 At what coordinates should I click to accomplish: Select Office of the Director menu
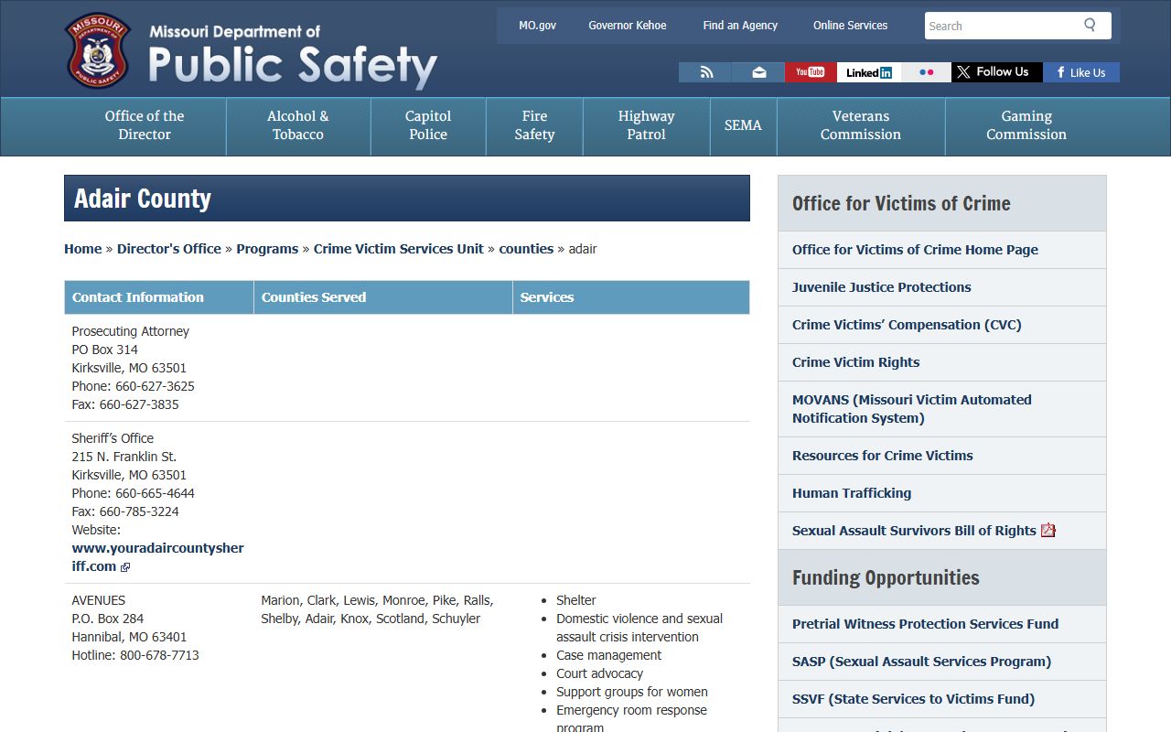pos(145,125)
